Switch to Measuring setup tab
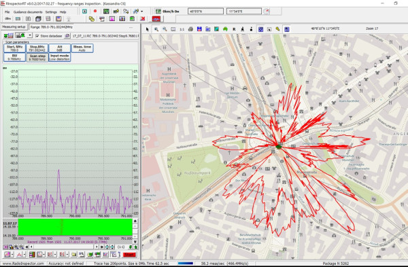The image size is (408, 267). click(14, 26)
